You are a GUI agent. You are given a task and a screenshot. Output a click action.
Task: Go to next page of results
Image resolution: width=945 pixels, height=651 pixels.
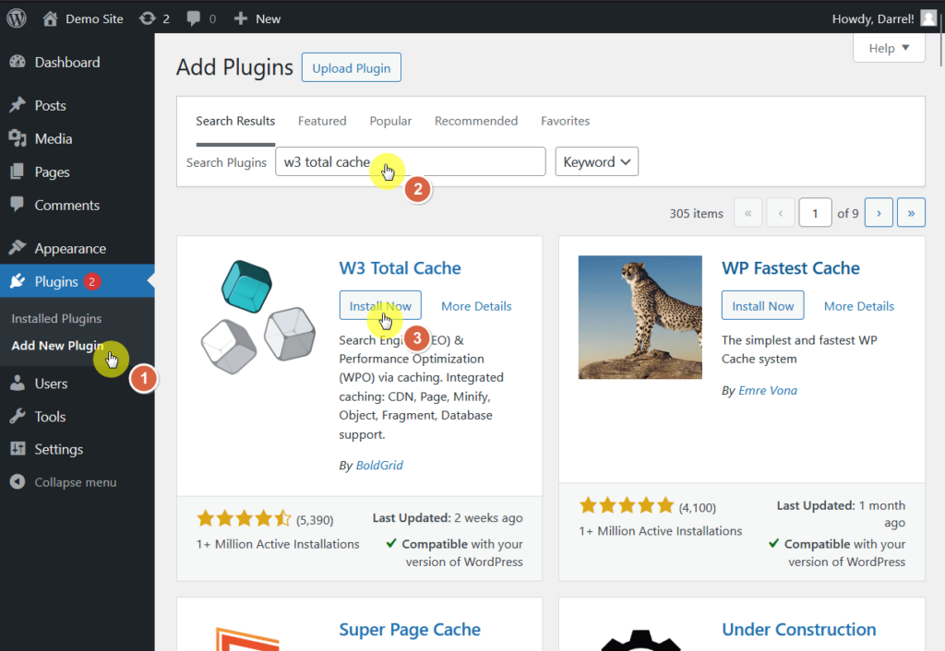coord(879,213)
